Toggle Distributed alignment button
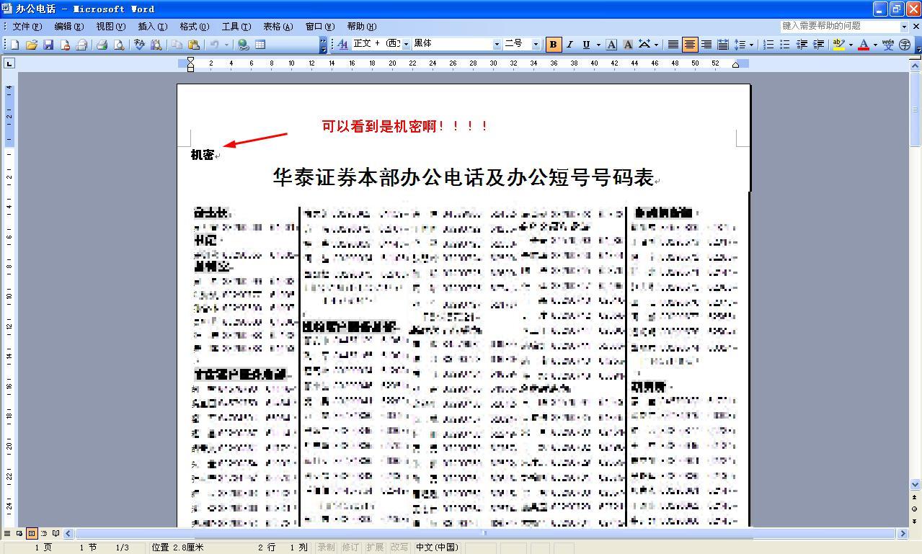The width and height of the screenshot is (922, 554). [723, 45]
